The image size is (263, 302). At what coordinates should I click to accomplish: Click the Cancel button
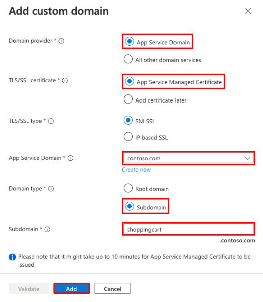113,289
